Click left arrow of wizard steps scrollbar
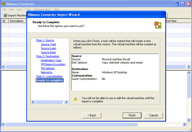Screen dimensions: 192x132 tap(33, 102)
